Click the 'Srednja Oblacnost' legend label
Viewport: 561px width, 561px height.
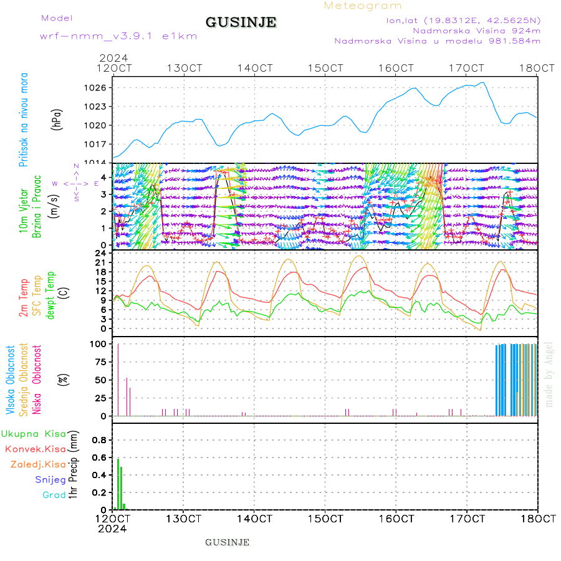pyautogui.click(x=24, y=380)
